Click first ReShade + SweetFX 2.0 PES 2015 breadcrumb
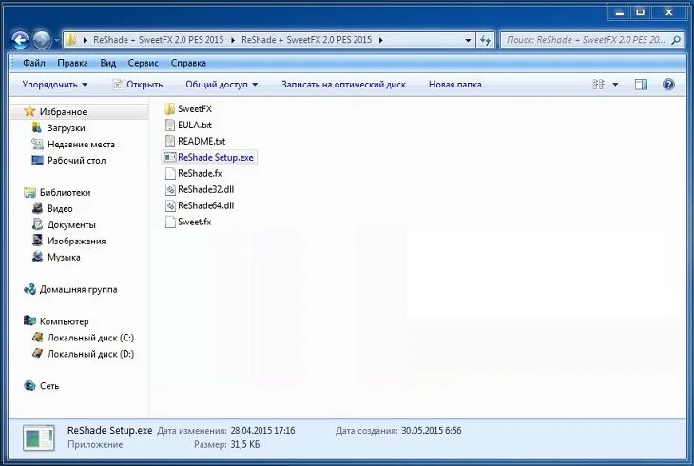 [x=159, y=40]
